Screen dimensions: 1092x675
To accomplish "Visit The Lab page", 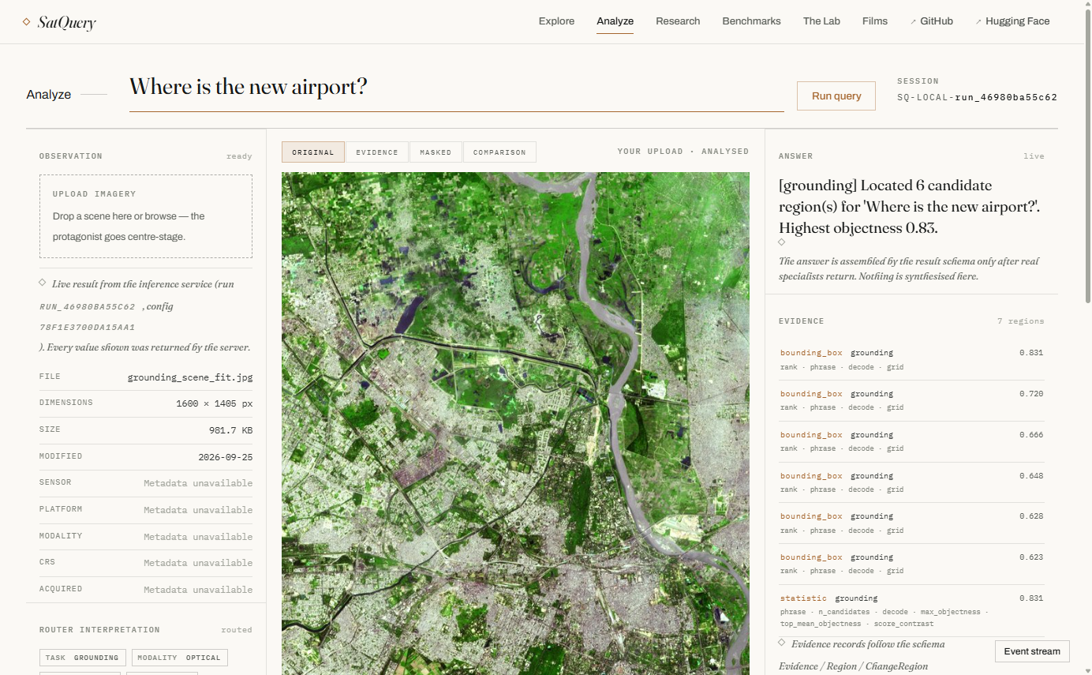I will (x=821, y=21).
